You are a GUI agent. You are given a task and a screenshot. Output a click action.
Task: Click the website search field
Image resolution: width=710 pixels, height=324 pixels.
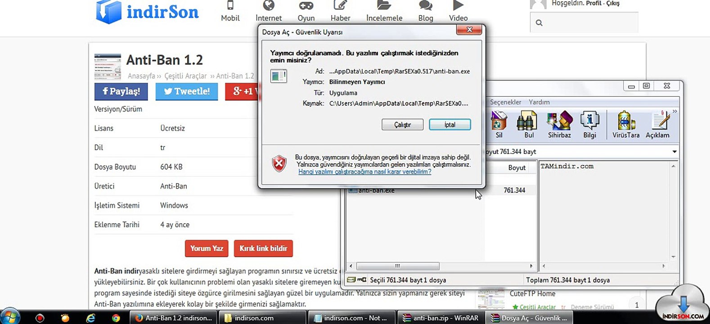pos(584,22)
